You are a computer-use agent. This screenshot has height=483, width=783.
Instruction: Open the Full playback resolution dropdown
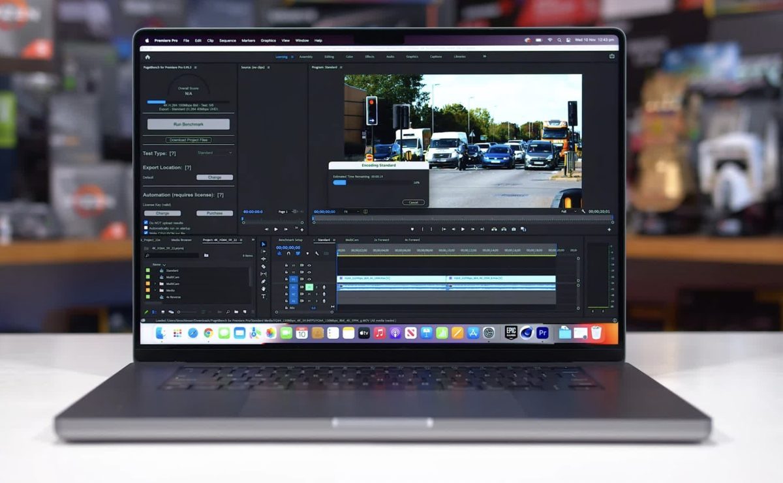click(568, 212)
